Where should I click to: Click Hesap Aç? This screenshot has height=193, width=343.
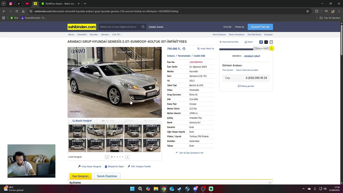coord(240,27)
